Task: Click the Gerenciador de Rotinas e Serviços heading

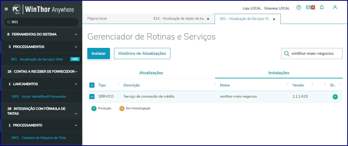Action: coord(151,37)
